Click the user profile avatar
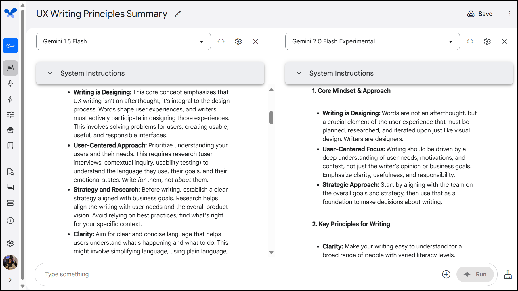The width and height of the screenshot is (518, 291). point(10,262)
